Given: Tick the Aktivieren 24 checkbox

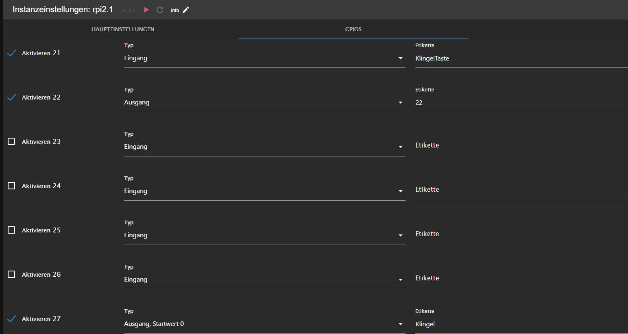Looking at the screenshot, I should click(x=12, y=186).
